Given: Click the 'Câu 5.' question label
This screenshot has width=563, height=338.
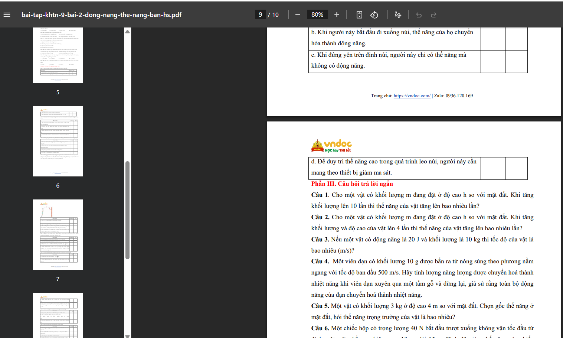Looking at the screenshot, I should tap(320, 306).
